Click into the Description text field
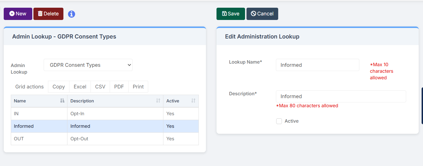Image resolution: width=423 pixels, height=166 pixels. (340, 96)
